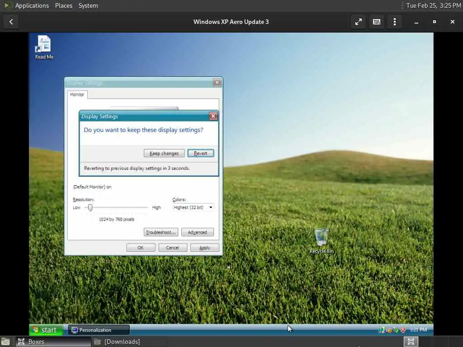Click show desktop icon in bottom panel

tap(5, 342)
